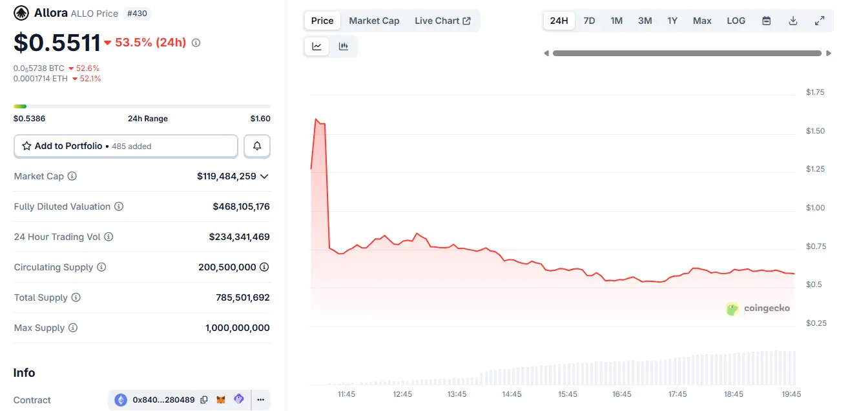Add ALLO contract to MetaMask
850x411 pixels.
pyautogui.click(x=220, y=399)
